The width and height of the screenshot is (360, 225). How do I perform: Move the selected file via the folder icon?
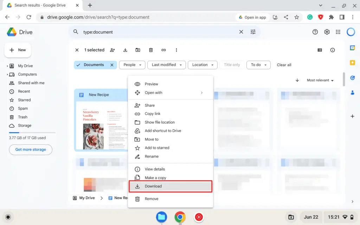[x=137, y=50]
